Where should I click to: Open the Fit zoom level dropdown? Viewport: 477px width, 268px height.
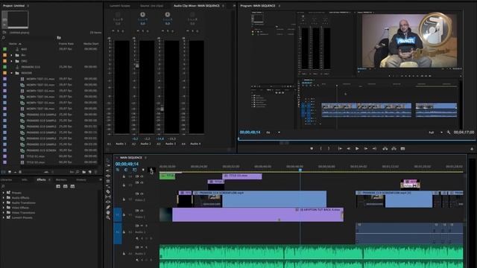(274, 133)
